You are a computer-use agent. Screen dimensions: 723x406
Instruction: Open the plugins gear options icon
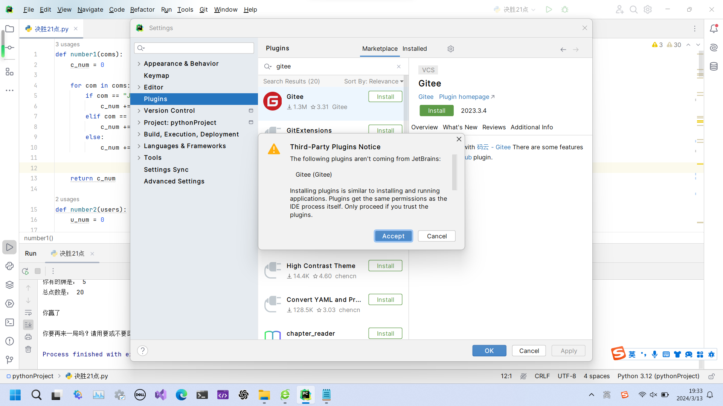pyautogui.click(x=451, y=49)
